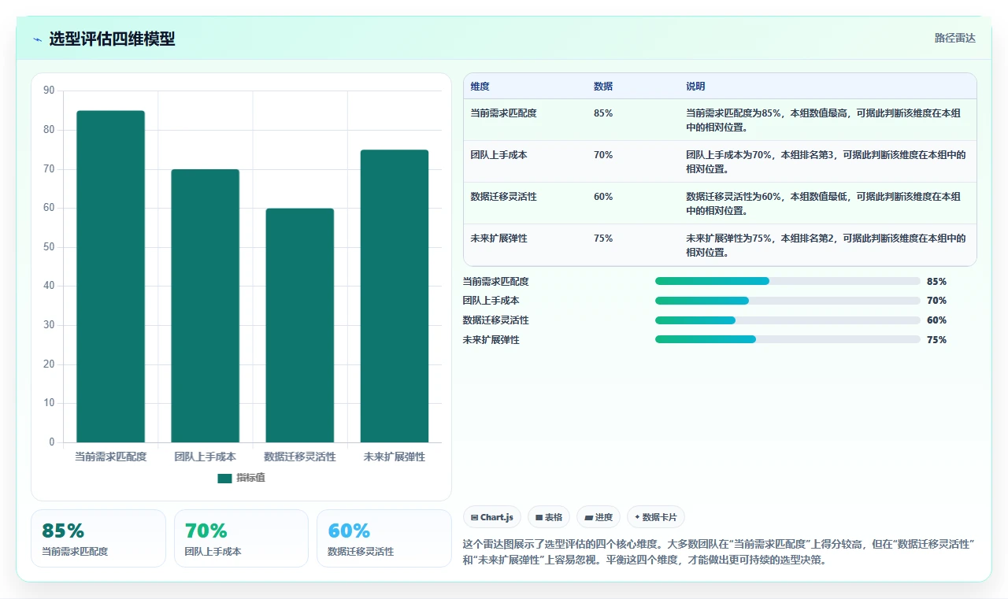Open the 85% 当前需求匹配度 data card
This screenshot has height=599, width=1008.
(98, 538)
